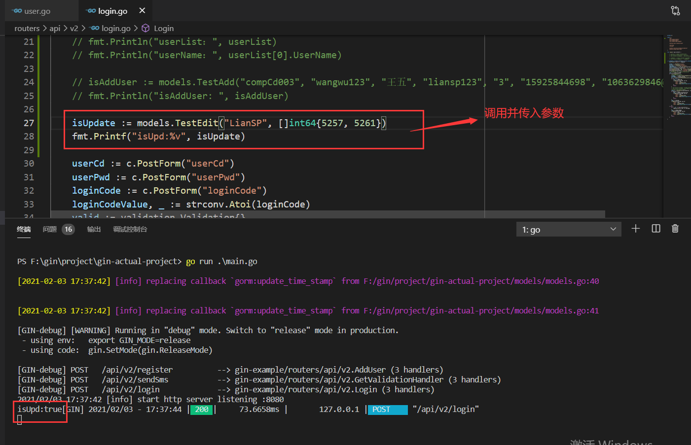
Task: Click the horizontal scrollbar below the code
Action: pyautogui.click(x=296, y=214)
